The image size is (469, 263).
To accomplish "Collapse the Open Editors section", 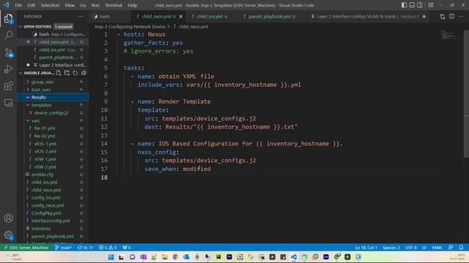I will click(x=21, y=26).
